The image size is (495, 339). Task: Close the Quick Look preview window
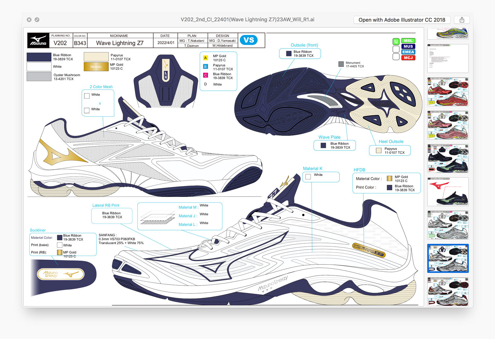[x=29, y=20]
